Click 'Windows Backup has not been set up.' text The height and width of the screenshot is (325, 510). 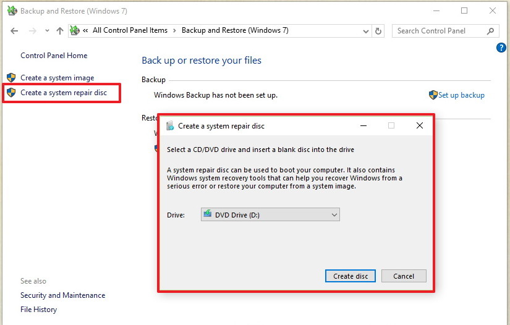(216, 95)
